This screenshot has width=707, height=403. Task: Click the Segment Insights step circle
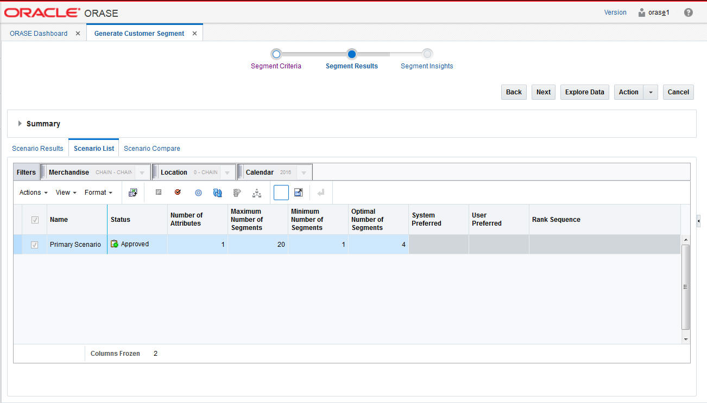(427, 54)
